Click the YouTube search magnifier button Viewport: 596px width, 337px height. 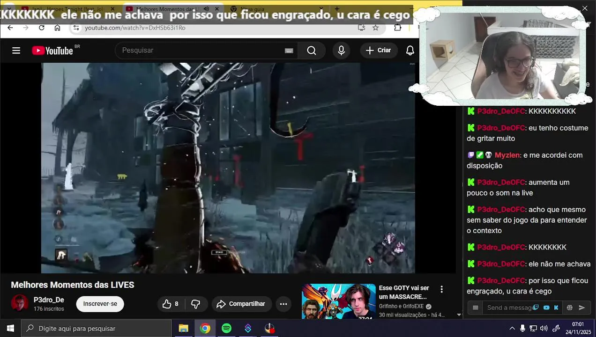pyautogui.click(x=312, y=51)
